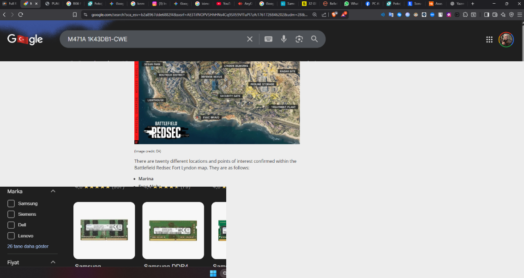Go forward in browser history
The height and width of the screenshot is (278, 524).
pos(12,15)
